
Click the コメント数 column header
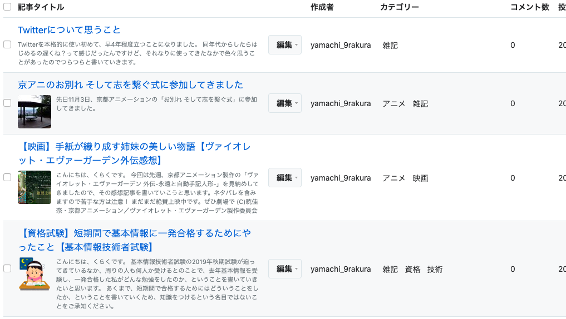[x=529, y=7]
